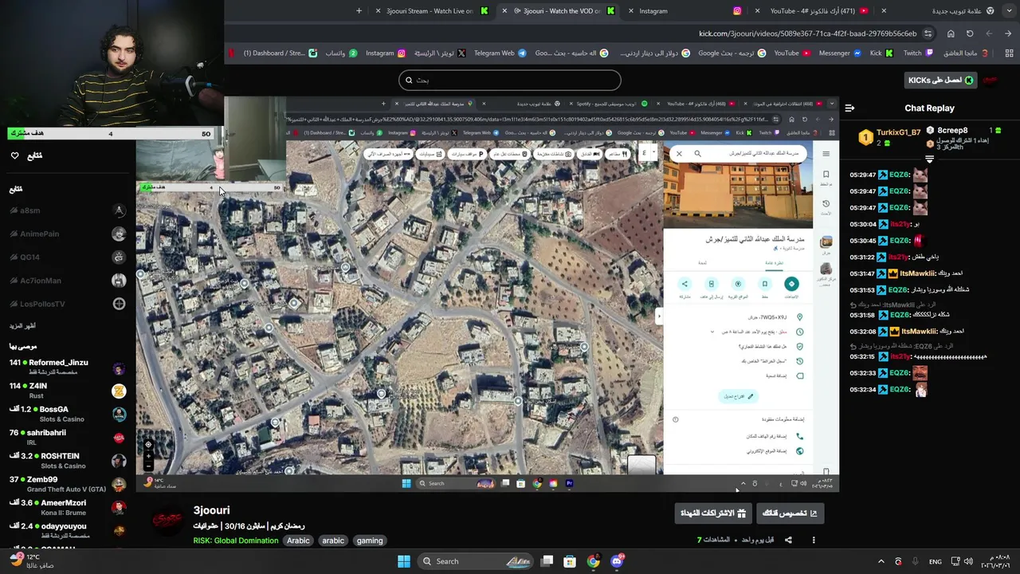Open Discord from the Windows taskbar
The height and width of the screenshot is (574, 1020).
(x=616, y=561)
